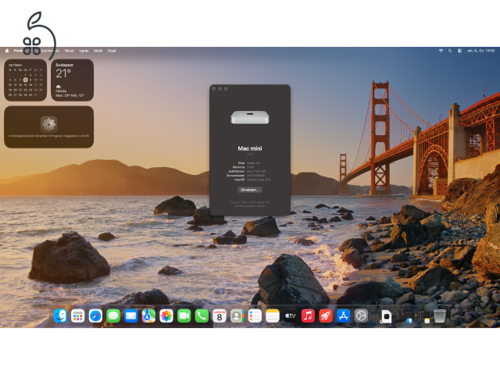The height and width of the screenshot is (375, 500).
Task: Open Control Center in menu bar
Action: tap(459, 51)
